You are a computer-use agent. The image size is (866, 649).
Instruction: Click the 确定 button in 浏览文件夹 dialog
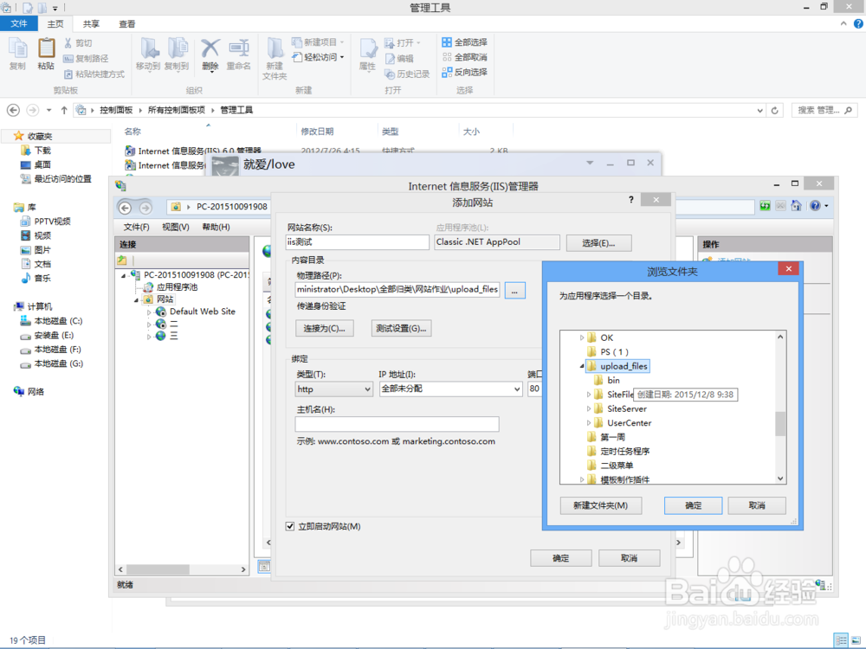tap(693, 505)
